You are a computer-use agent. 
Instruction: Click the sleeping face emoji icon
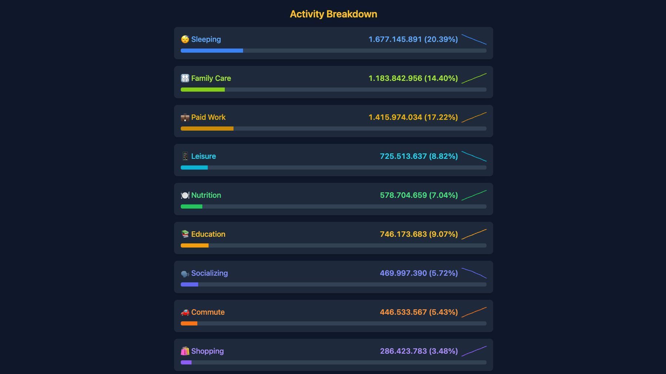[185, 39]
